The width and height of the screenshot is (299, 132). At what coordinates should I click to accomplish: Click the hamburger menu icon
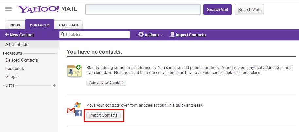click(9, 9)
